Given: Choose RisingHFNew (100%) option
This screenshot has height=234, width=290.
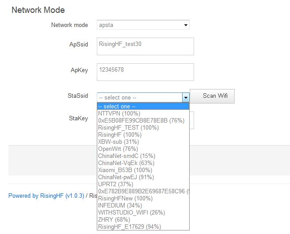Looking at the screenshot, I should 143,198.
